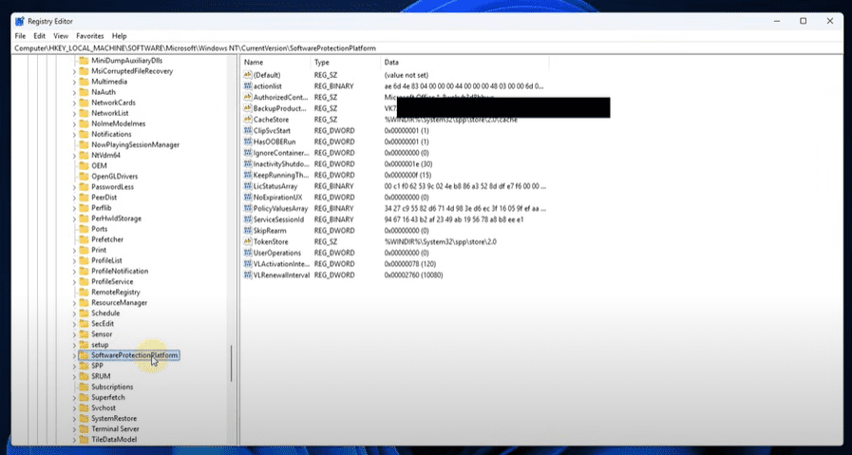Select the InactivityShutdo... value name

coord(281,163)
